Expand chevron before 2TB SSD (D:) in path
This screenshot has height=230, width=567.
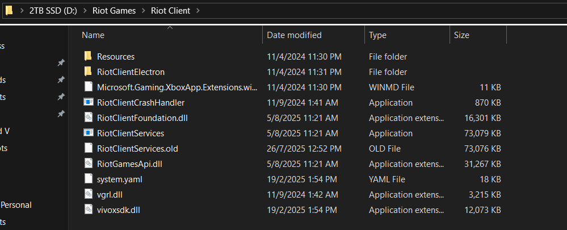22,11
